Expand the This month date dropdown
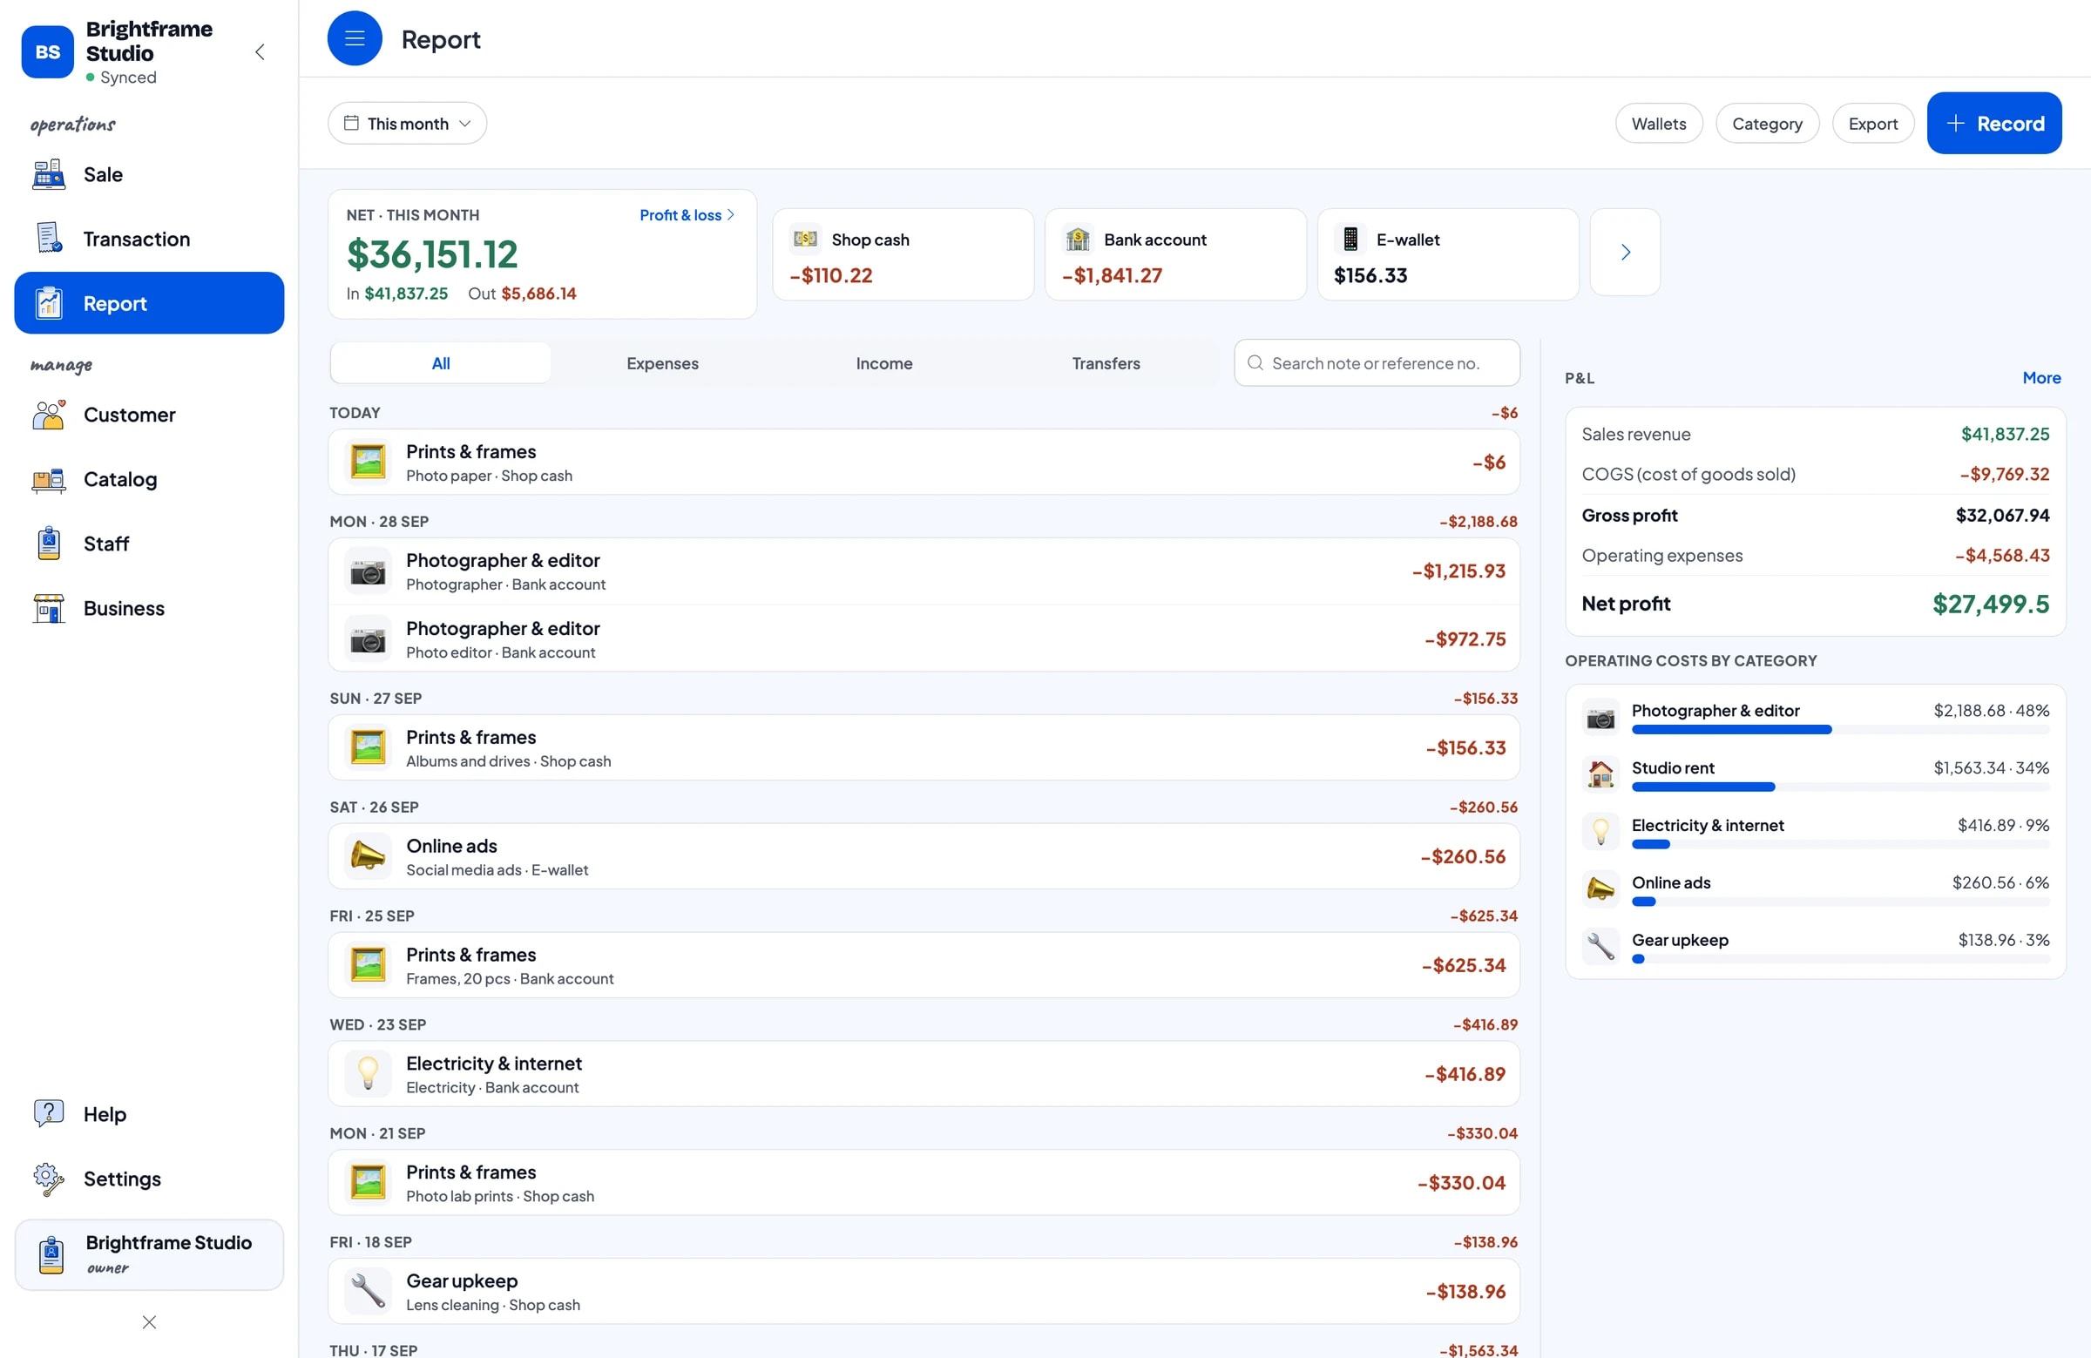Viewport: 2091px width, 1358px height. click(x=407, y=123)
